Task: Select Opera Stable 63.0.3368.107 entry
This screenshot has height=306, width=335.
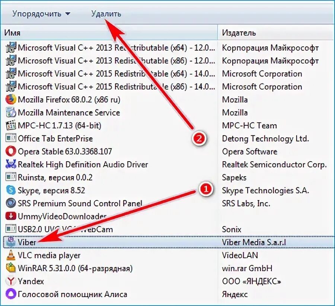Action: coord(65,152)
